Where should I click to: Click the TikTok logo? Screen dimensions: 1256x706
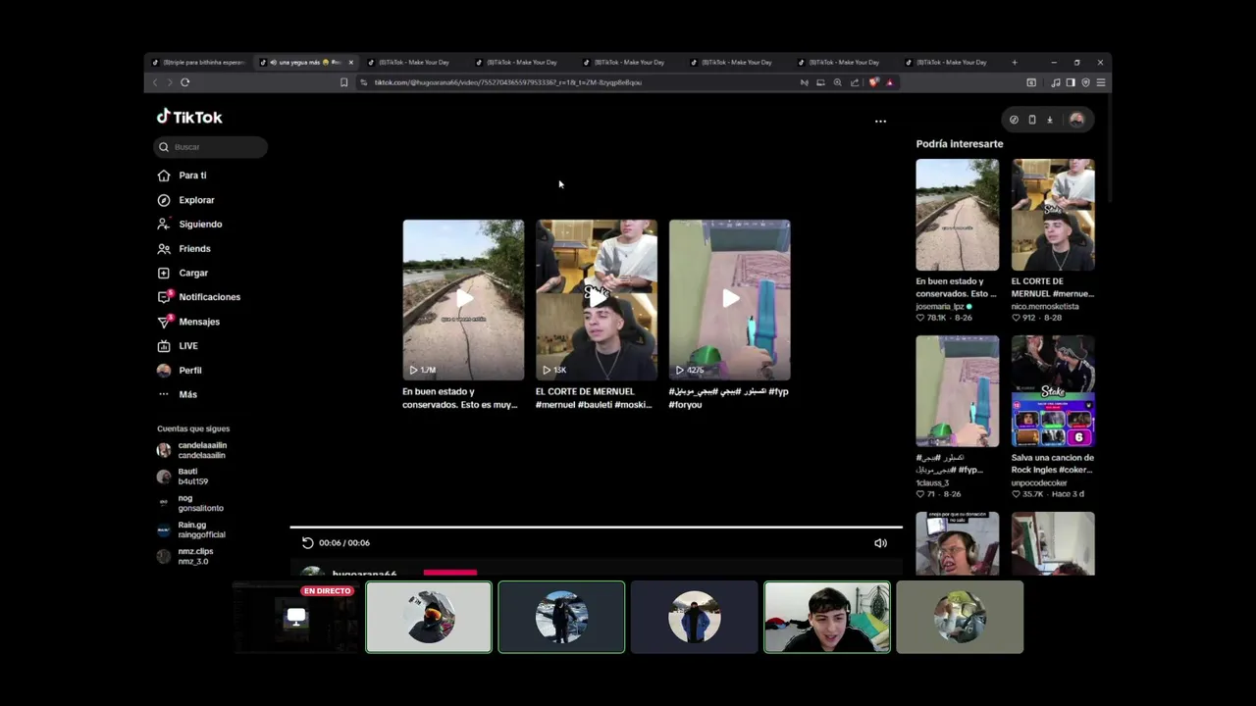tap(189, 117)
